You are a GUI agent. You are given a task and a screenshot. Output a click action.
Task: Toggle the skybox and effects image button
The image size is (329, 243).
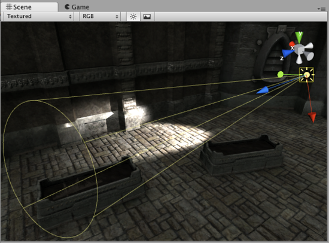[147, 16]
